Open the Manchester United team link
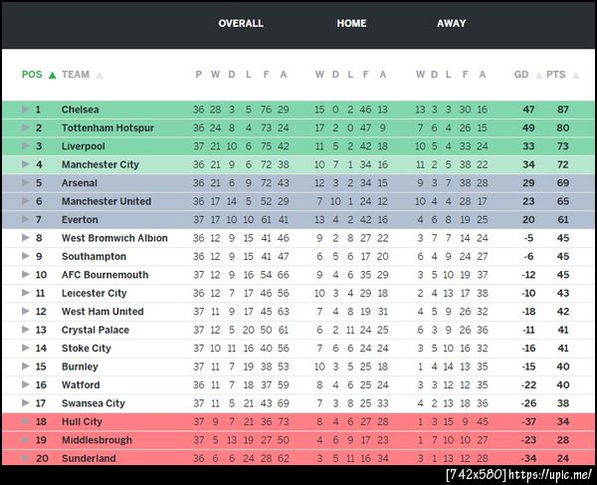 pyautogui.click(x=106, y=202)
